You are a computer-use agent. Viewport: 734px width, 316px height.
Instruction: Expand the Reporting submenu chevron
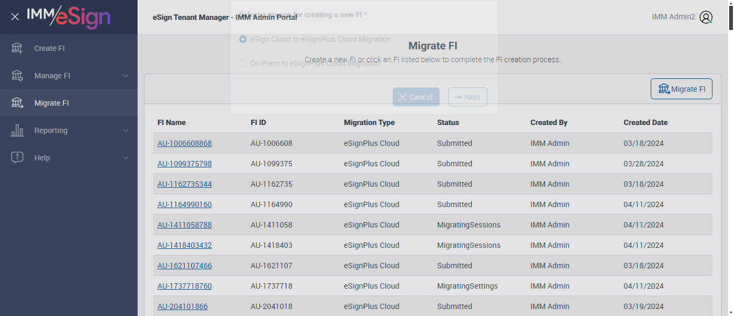126,130
